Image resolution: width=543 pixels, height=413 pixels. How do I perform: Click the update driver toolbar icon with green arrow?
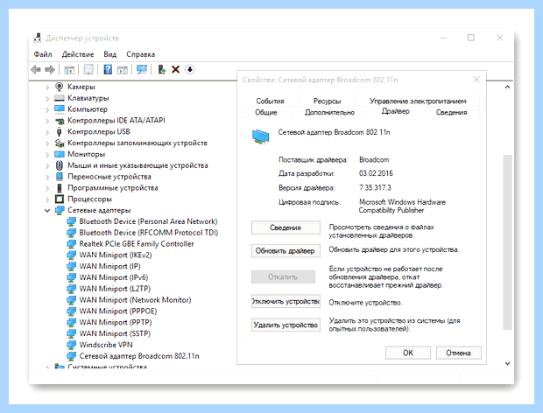tap(161, 69)
